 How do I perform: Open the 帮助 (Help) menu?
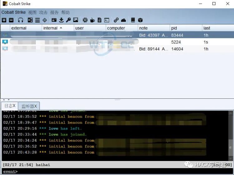pyautogui.click(x=66, y=12)
